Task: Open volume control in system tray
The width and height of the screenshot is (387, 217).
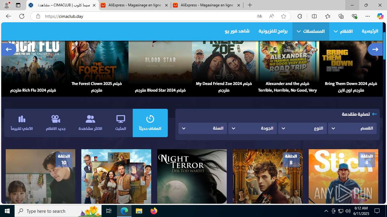Action: [x=348, y=211]
